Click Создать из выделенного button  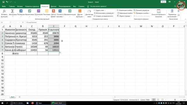click(x=103, y=16)
